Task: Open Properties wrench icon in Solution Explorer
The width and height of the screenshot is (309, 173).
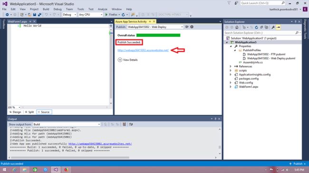Action: (x=273, y=27)
